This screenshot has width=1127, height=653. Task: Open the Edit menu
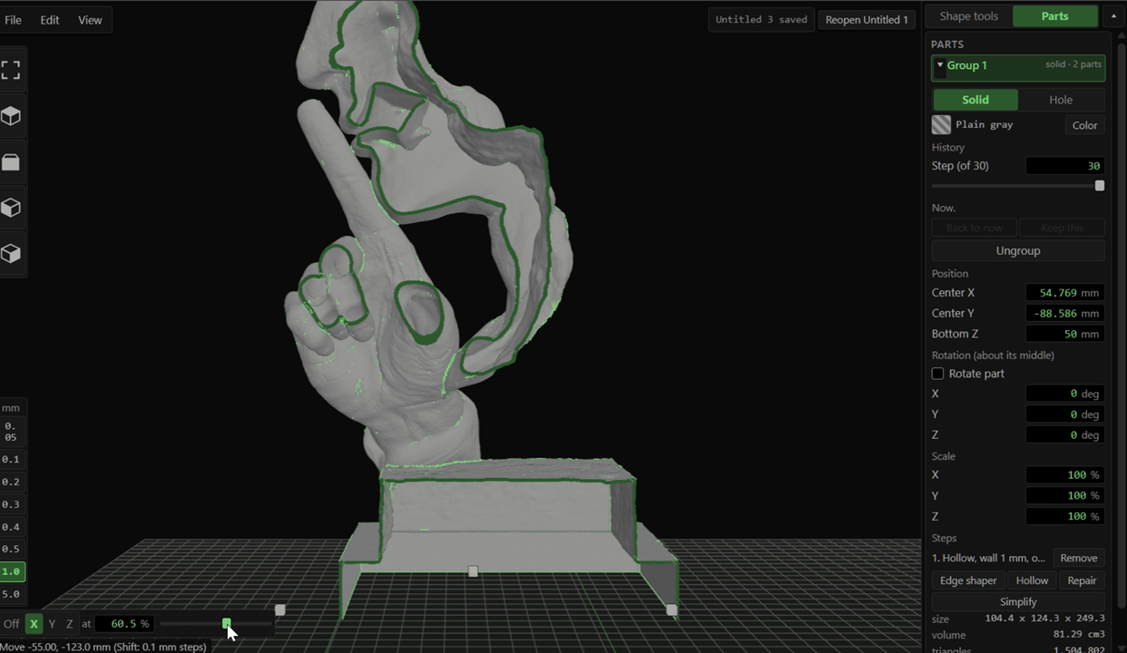pos(50,19)
